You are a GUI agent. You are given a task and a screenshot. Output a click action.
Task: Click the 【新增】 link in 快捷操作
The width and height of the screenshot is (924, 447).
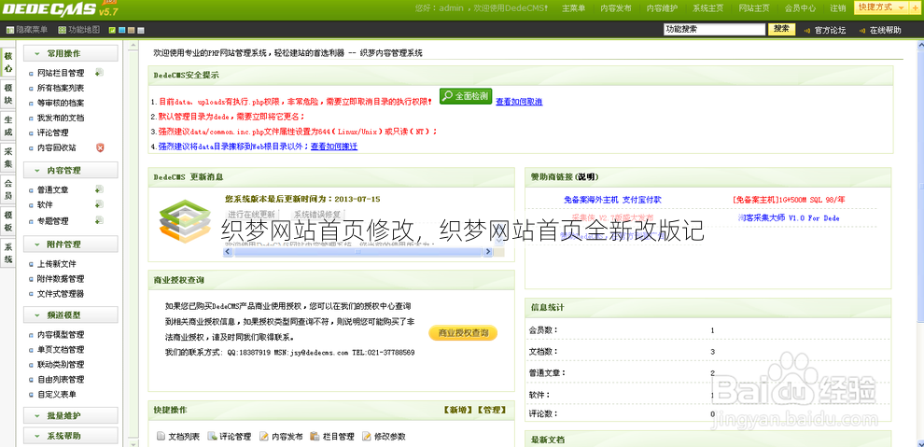pyautogui.click(x=458, y=410)
